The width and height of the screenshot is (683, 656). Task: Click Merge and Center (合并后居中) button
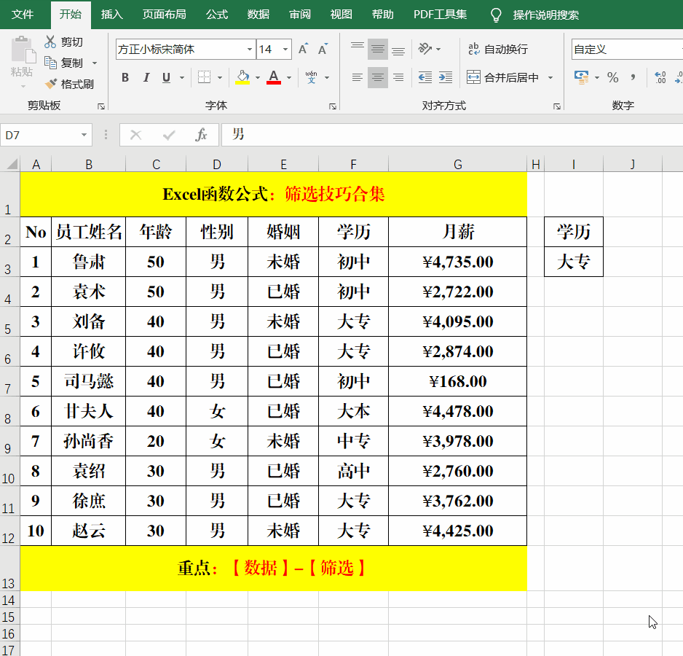tap(502, 78)
